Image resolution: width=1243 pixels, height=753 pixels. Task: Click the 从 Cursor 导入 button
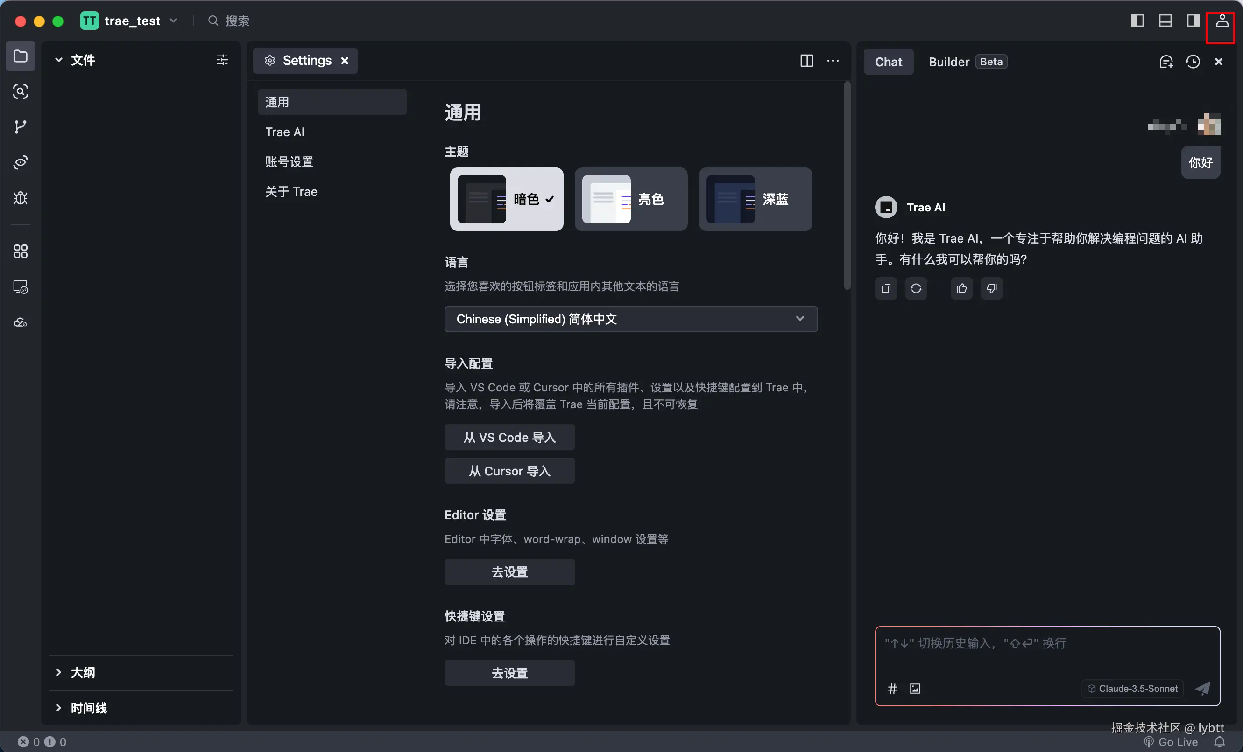click(509, 471)
